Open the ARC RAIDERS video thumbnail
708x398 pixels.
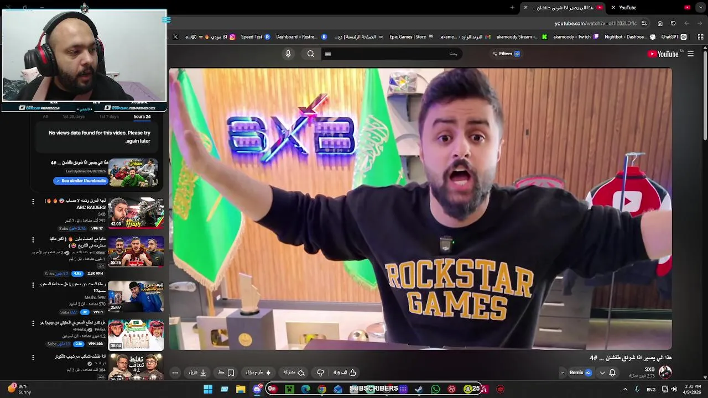coord(136,213)
